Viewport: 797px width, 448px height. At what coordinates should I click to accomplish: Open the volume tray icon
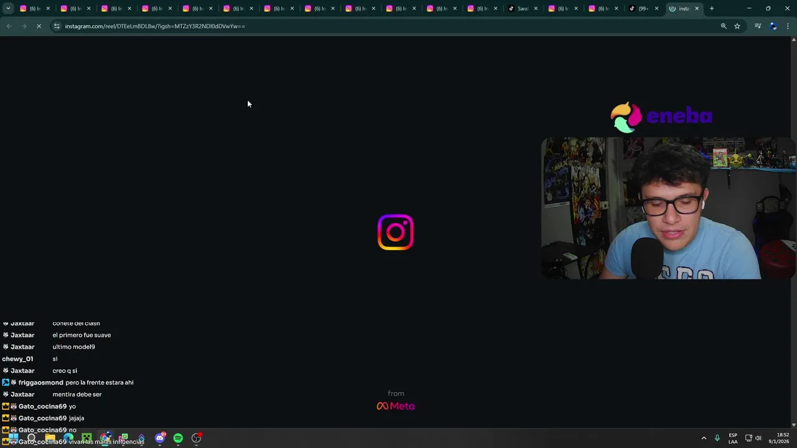point(758,438)
